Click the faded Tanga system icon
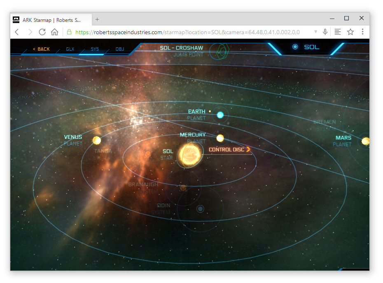Image resolution: width=383 pixels, height=283 pixels. point(148,154)
